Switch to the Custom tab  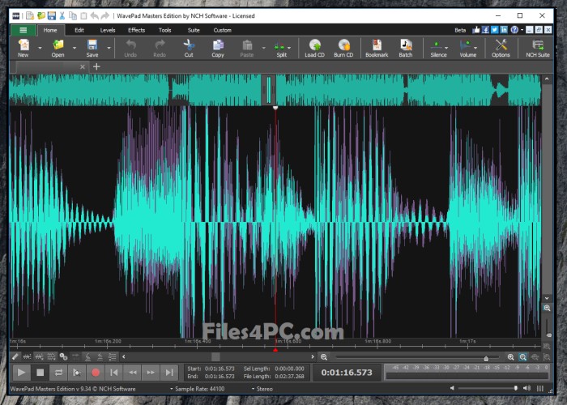[x=222, y=30]
